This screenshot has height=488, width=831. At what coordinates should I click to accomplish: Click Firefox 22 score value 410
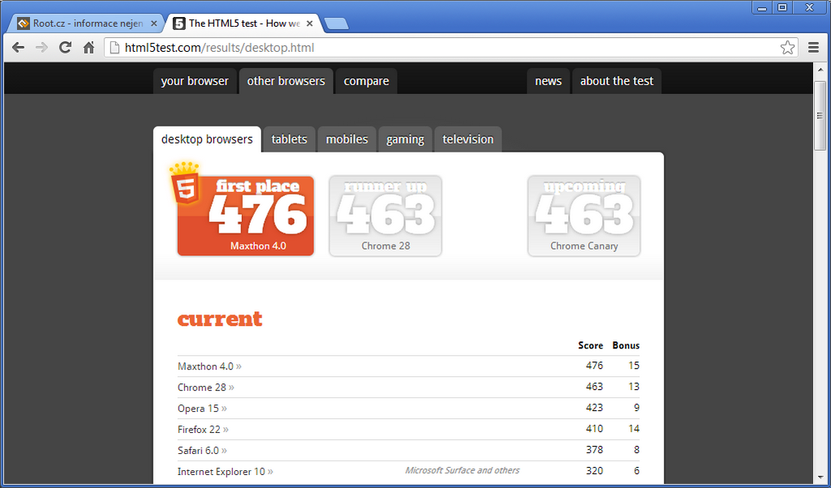(x=595, y=429)
